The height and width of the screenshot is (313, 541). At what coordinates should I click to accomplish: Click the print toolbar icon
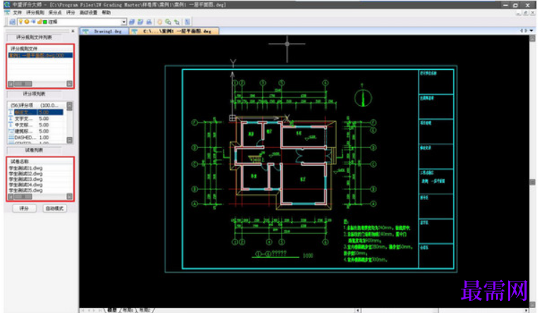click(x=149, y=22)
